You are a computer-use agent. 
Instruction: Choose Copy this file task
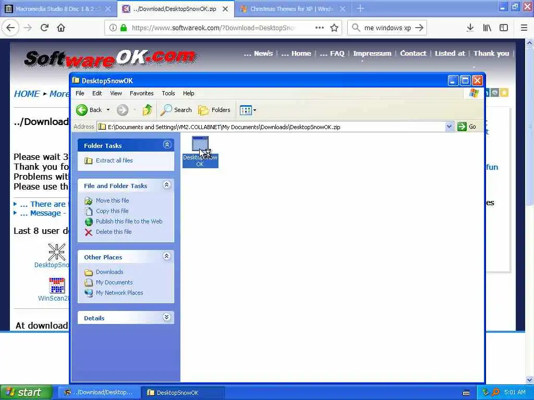[112, 211]
